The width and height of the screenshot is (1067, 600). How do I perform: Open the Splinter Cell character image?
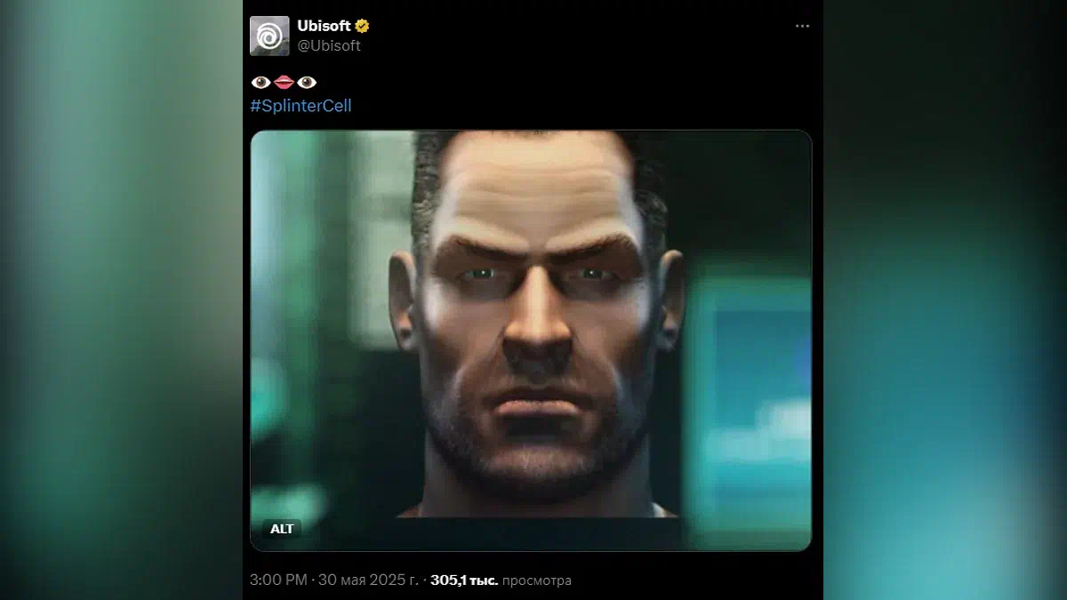coord(531,340)
